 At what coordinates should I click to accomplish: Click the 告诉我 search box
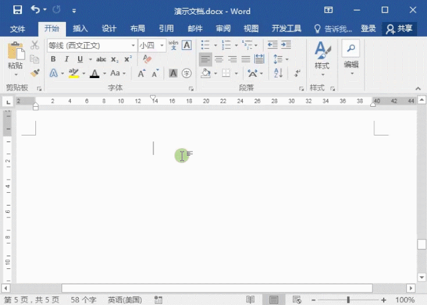(333, 29)
